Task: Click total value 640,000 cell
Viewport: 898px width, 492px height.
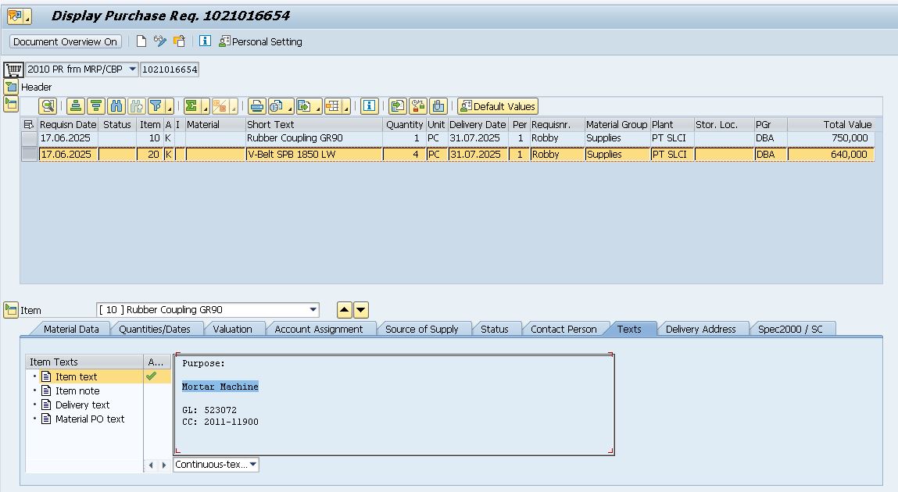Action: pos(831,154)
